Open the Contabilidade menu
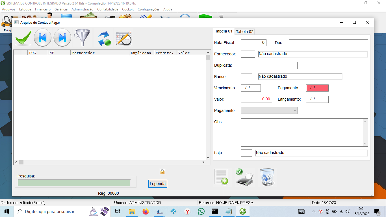Screen dimensions: 386x217 tap(108, 9)
